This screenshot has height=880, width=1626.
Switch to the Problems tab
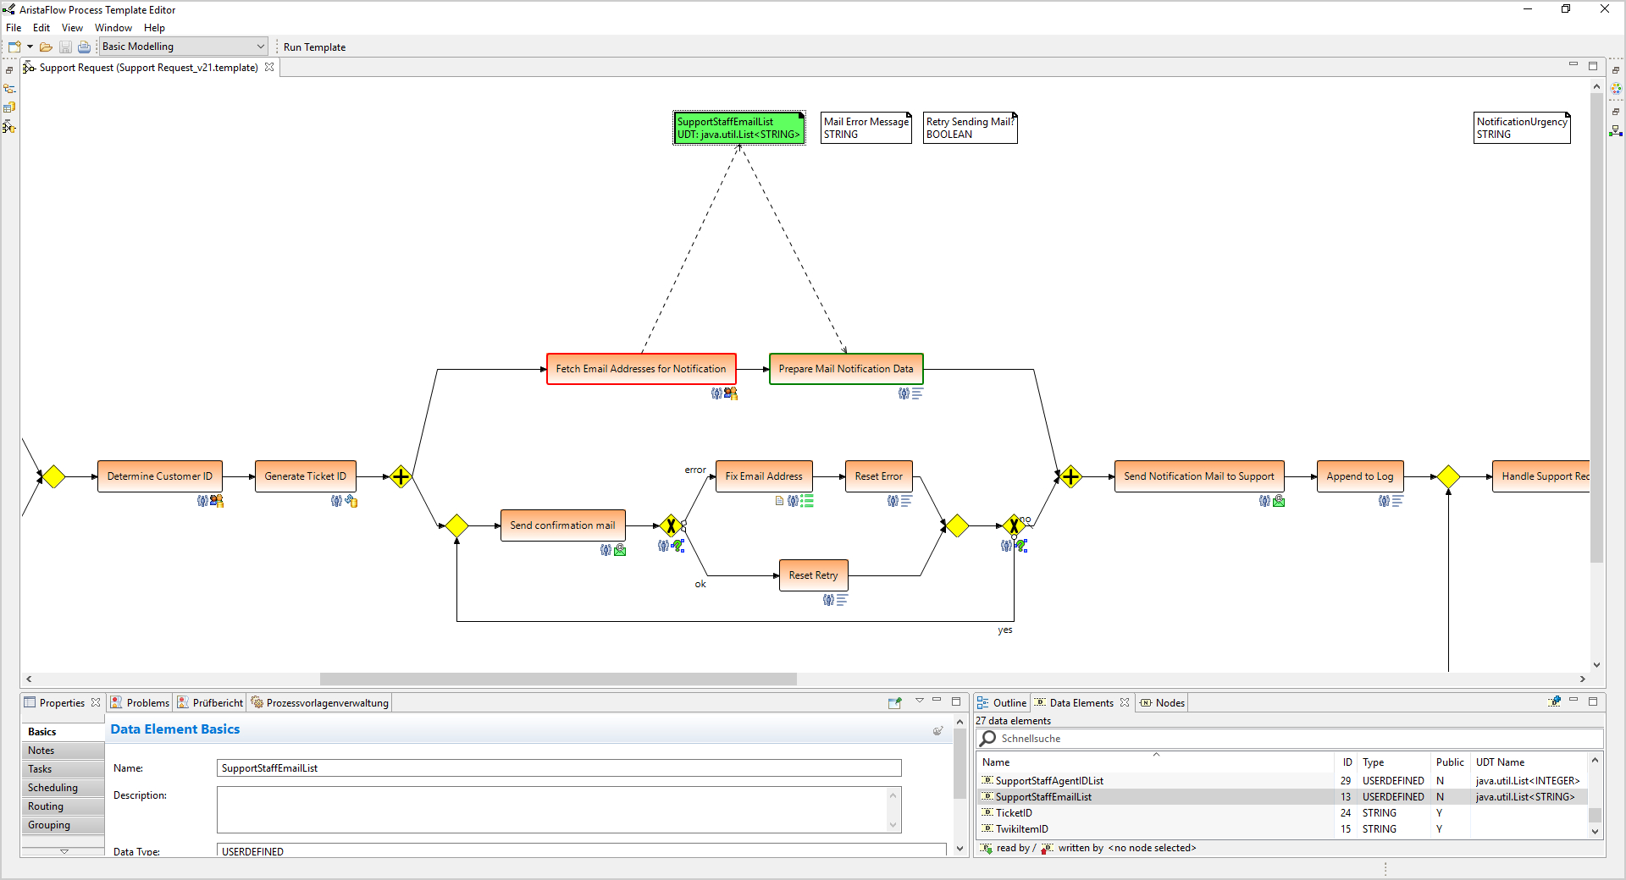[141, 703]
